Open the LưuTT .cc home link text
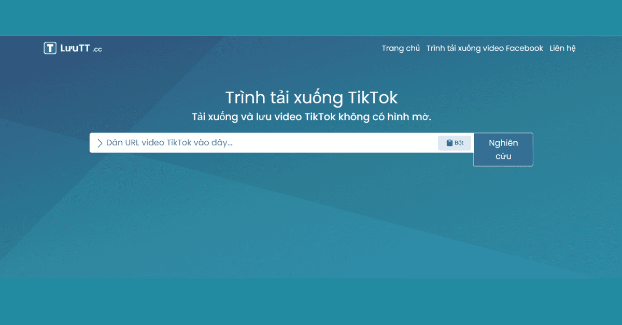 coord(81,49)
